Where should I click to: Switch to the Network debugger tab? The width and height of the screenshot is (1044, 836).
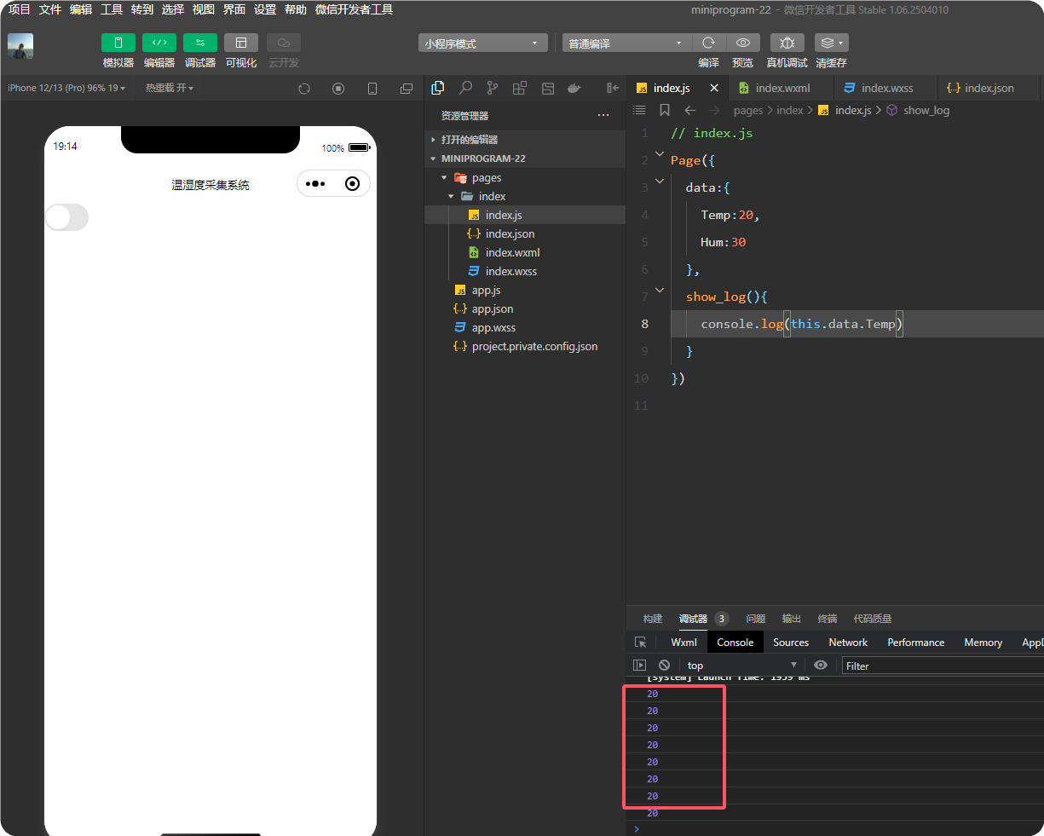pyautogui.click(x=847, y=643)
